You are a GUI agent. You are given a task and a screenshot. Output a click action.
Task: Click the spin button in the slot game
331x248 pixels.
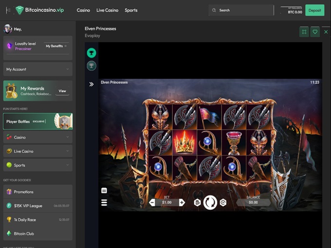[x=210, y=202]
